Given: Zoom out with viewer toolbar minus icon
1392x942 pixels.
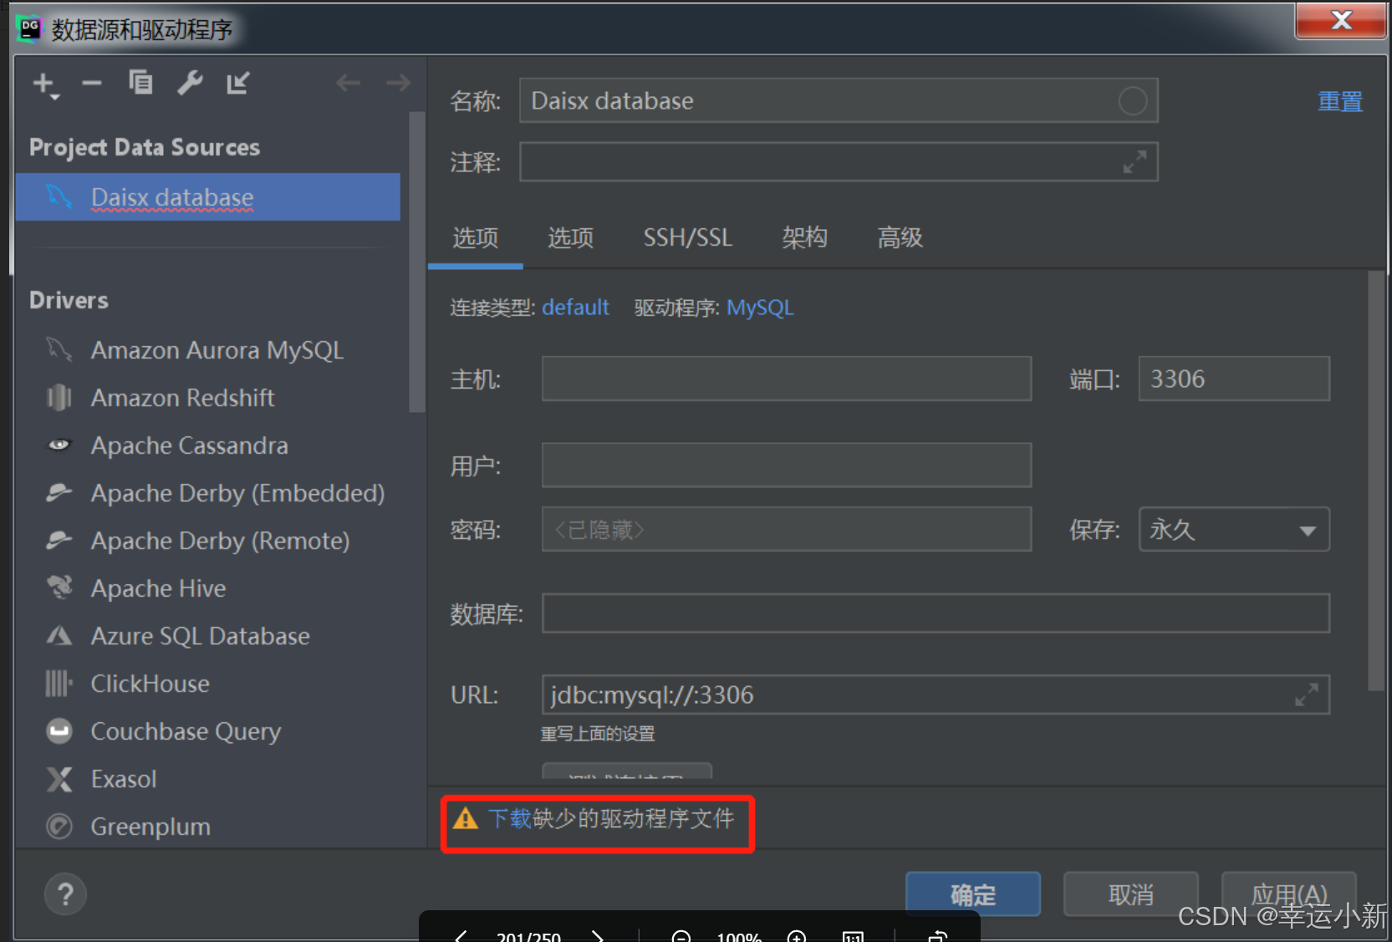Looking at the screenshot, I should (681, 937).
